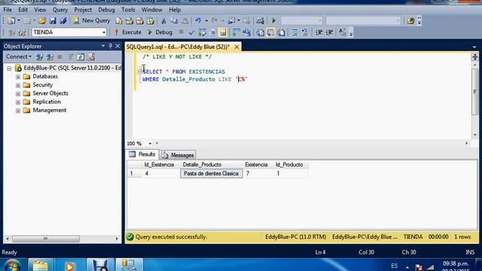Click the Cancel Executing Query stop icon
The height and width of the screenshot is (271, 482).
point(181,32)
